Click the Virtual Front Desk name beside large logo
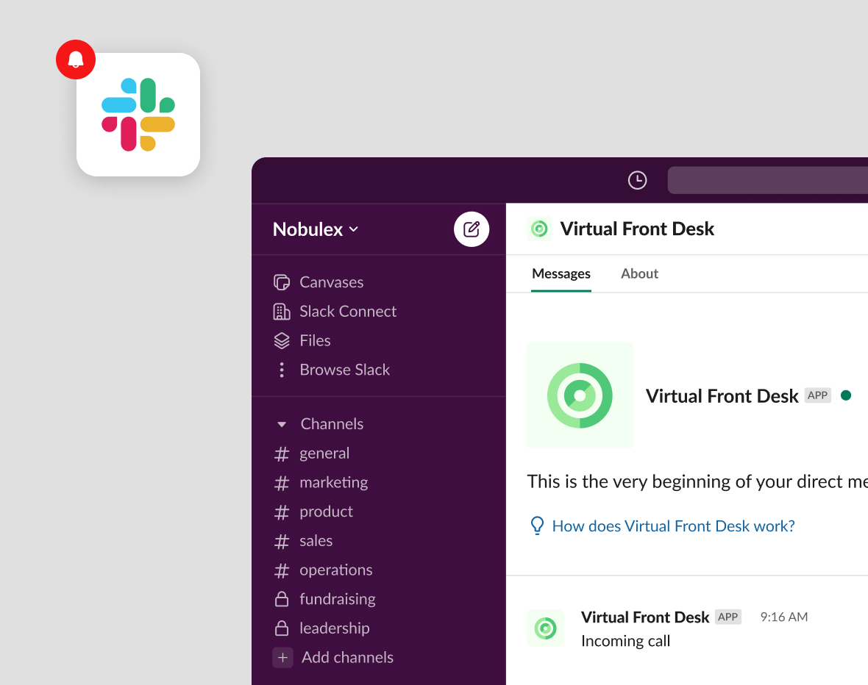The image size is (868, 685). 722,396
